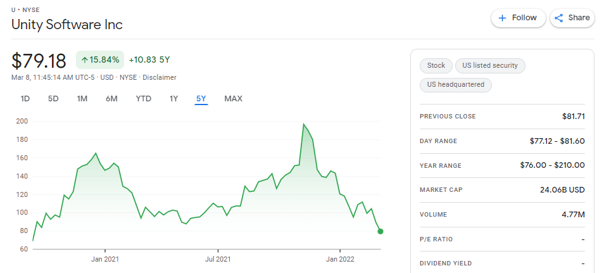The image size is (604, 273).
Task: Click the Market Cap row
Action: point(502,190)
